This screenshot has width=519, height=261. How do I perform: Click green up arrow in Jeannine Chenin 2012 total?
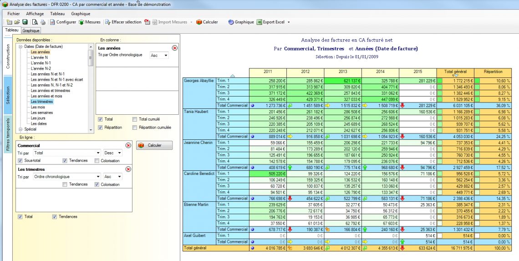290,167
